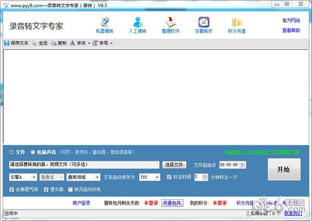Toggle the 标注时间 checkbox
312x221 pixels.
click(169, 177)
